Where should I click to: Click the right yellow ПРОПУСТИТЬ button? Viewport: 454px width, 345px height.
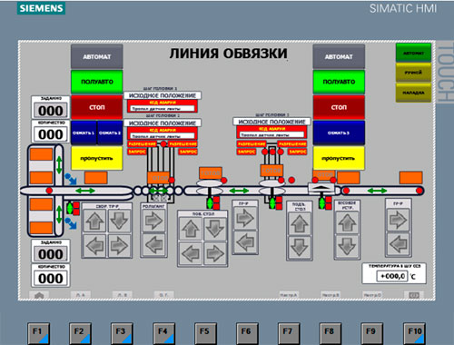[x=339, y=158]
